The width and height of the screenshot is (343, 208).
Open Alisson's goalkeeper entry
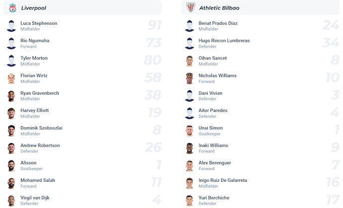click(28, 163)
